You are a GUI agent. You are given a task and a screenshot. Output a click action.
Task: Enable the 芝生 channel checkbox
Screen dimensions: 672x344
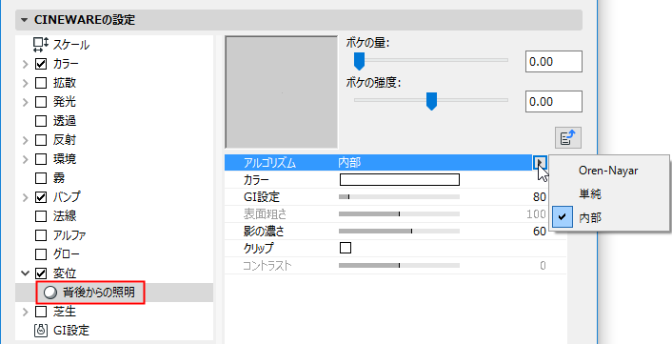[41, 311]
